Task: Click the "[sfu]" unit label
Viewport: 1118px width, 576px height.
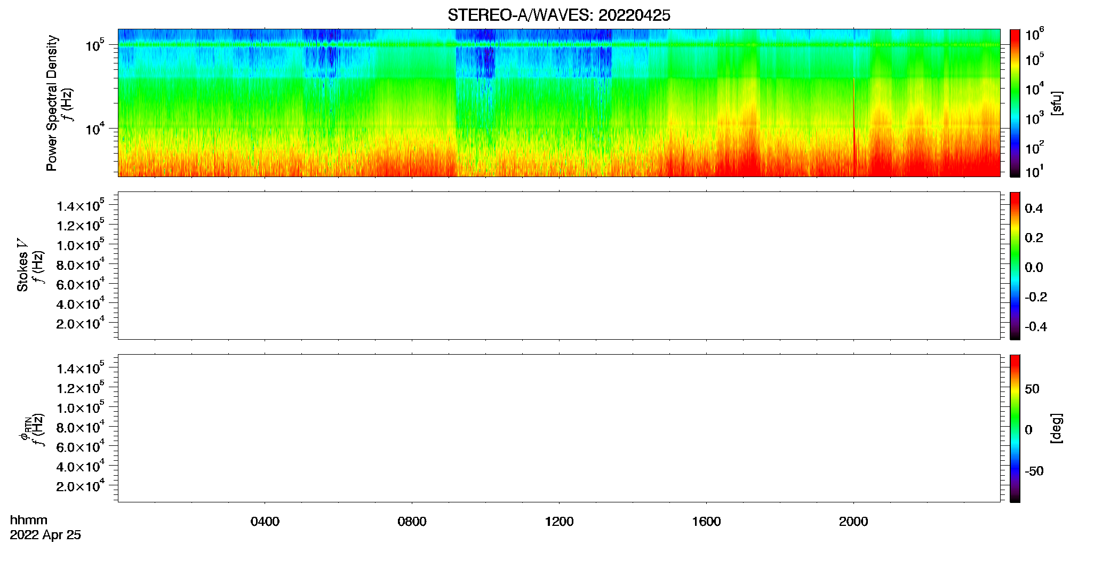Action: coord(1056,103)
